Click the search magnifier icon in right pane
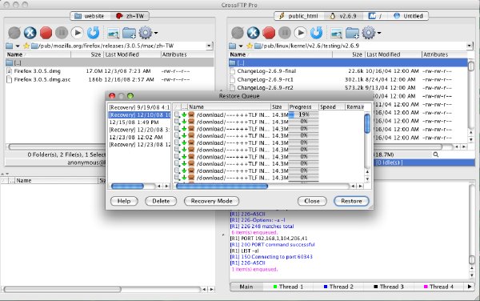 point(436,155)
